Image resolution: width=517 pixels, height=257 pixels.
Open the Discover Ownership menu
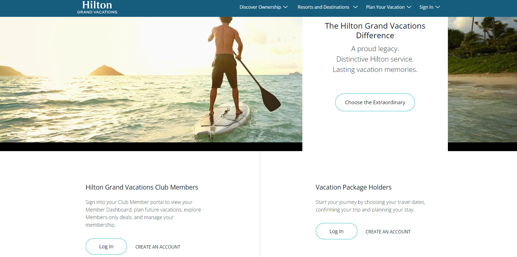tap(260, 7)
